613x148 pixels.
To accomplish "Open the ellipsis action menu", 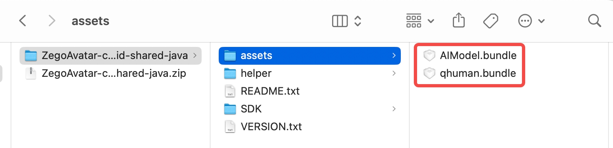I will 525,21.
